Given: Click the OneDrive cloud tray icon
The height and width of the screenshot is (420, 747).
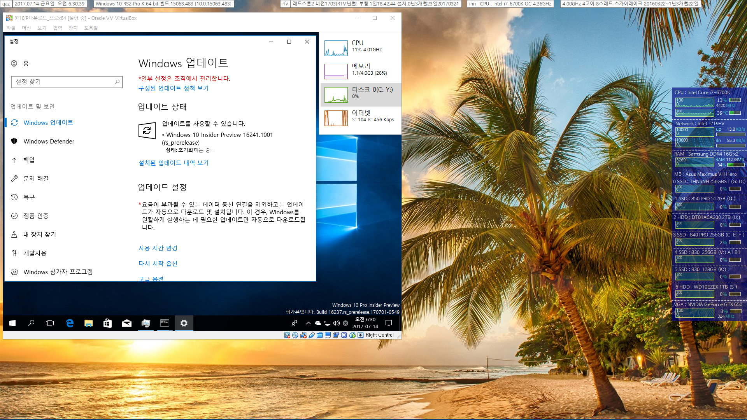Looking at the screenshot, I should coord(318,323).
